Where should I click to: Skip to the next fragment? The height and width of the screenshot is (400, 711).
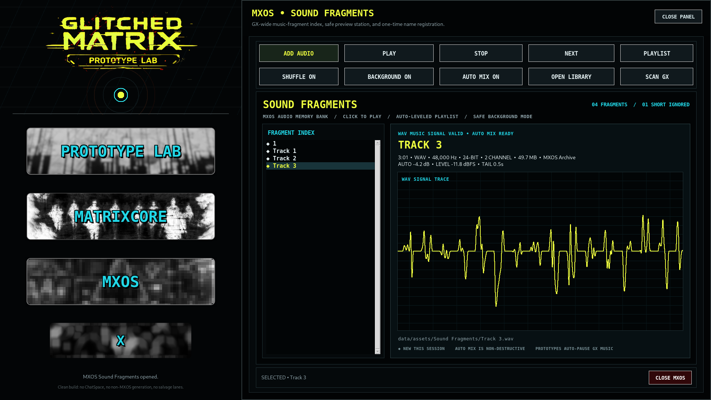tap(571, 53)
